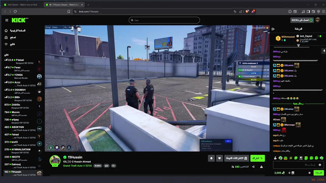Screen dimensions: 326x183
Task: Open the Following sidebar link
Action: pos(12,44)
